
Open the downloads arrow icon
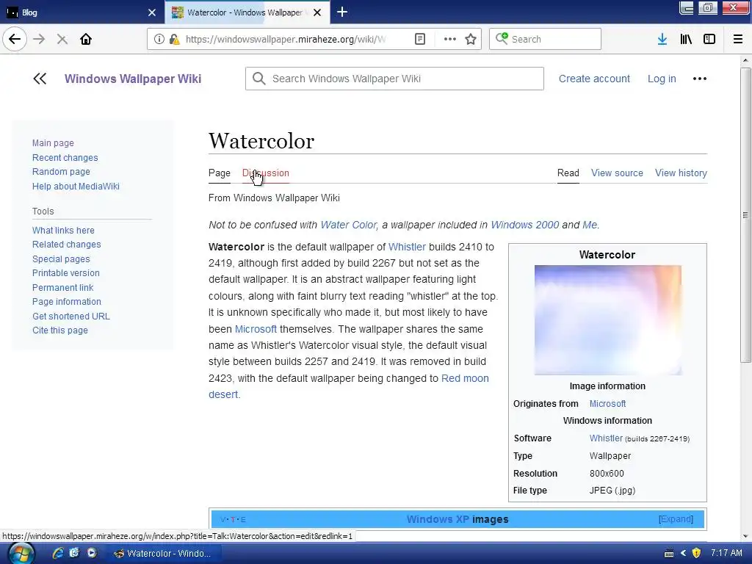(662, 39)
